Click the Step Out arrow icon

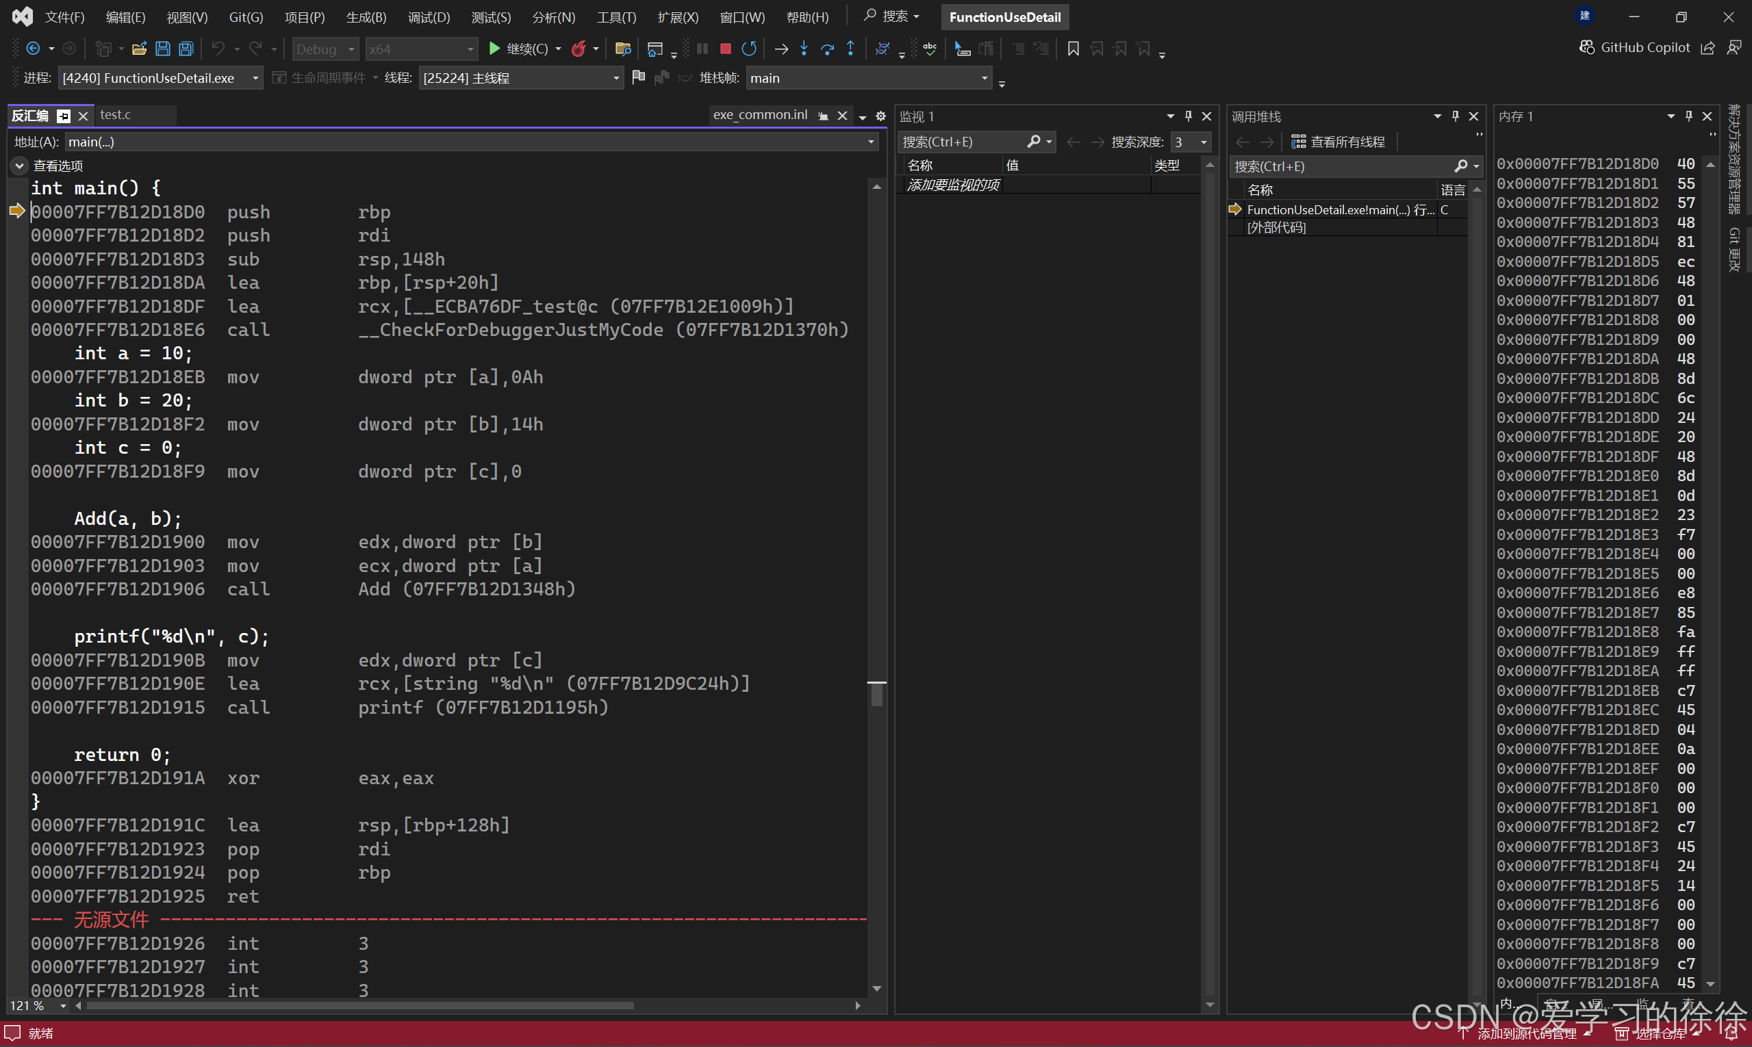click(850, 49)
